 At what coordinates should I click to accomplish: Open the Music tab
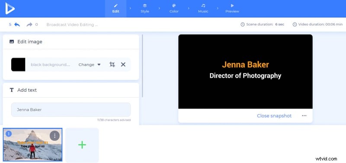click(203, 9)
